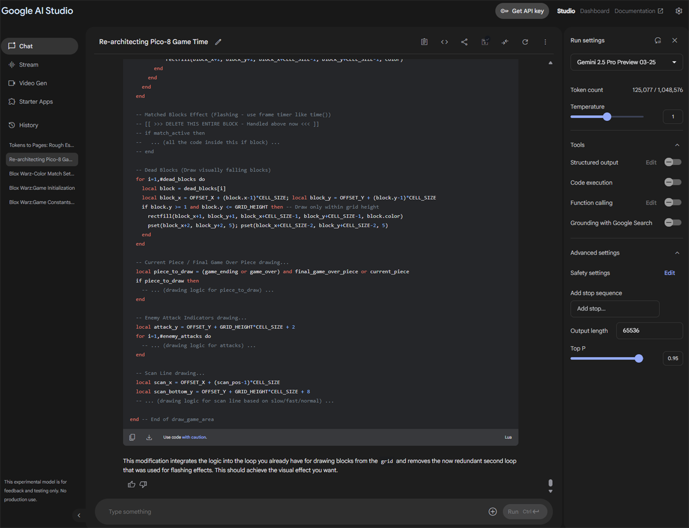Open Re-architecting Pico-8 history chat
689x528 pixels.
point(42,159)
